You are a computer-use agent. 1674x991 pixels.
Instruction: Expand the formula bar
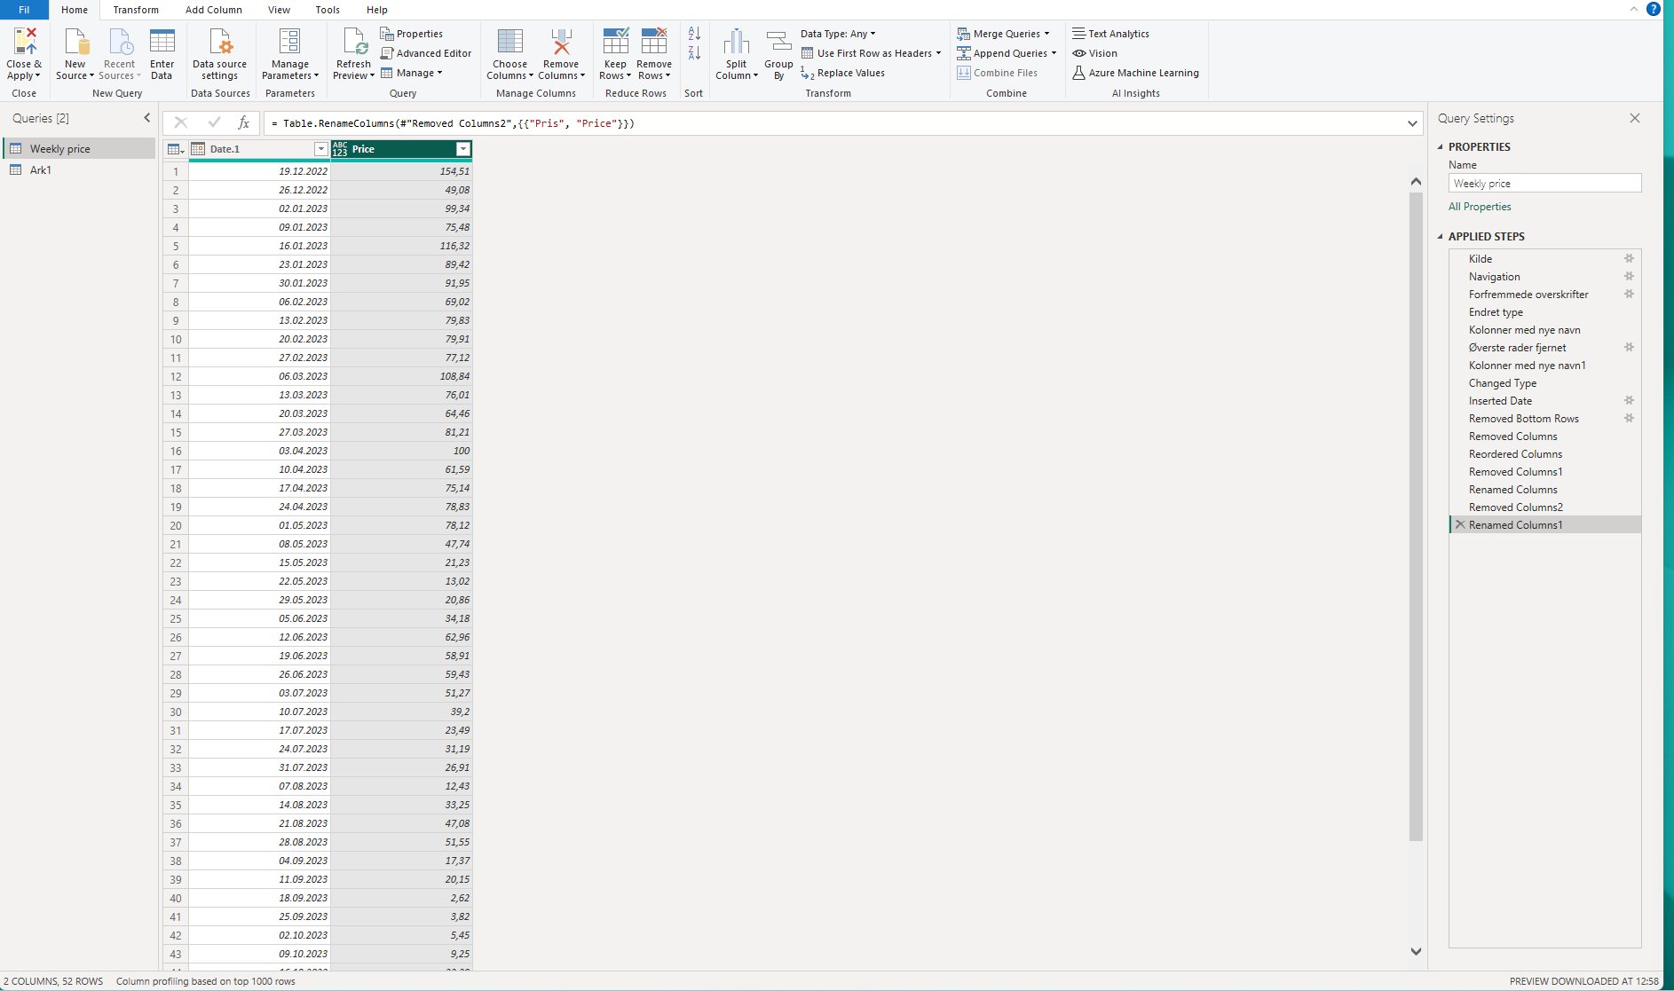point(1412,123)
